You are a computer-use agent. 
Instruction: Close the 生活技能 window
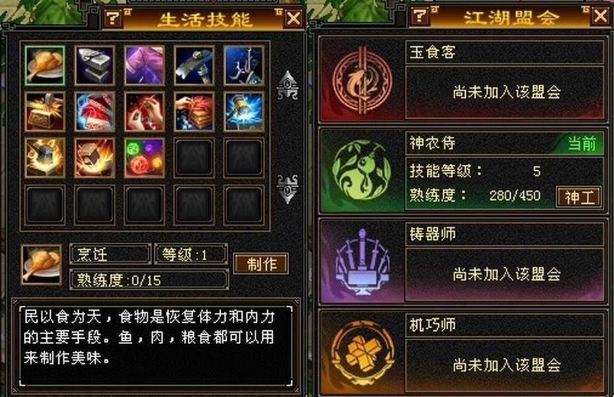(x=293, y=19)
